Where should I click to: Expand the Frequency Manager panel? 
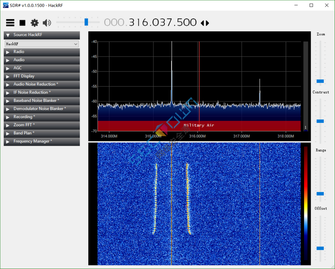point(42,142)
